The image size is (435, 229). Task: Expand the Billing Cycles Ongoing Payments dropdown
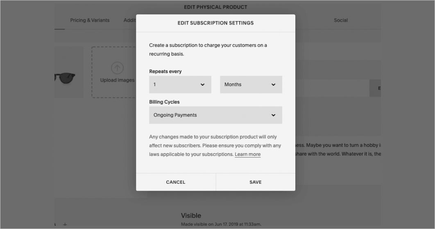215,115
